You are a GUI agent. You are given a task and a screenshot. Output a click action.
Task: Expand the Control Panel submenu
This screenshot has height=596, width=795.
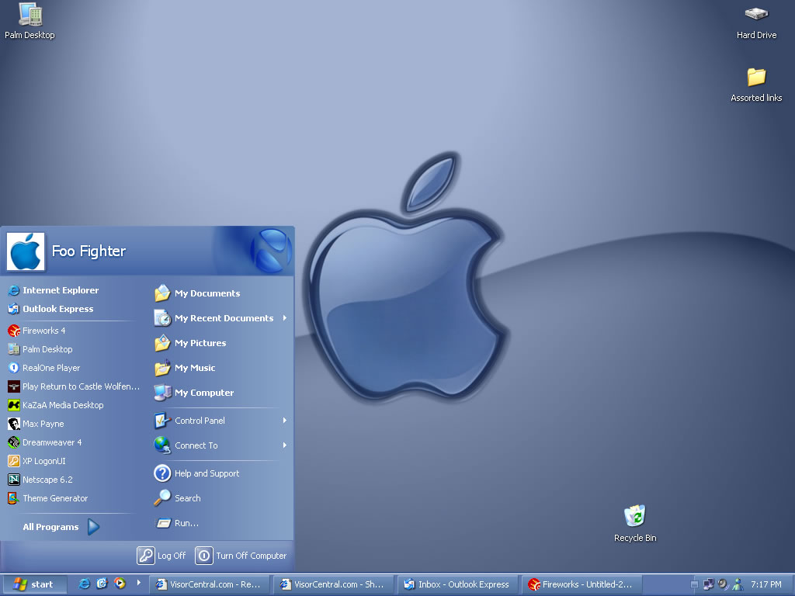click(284, 421)
